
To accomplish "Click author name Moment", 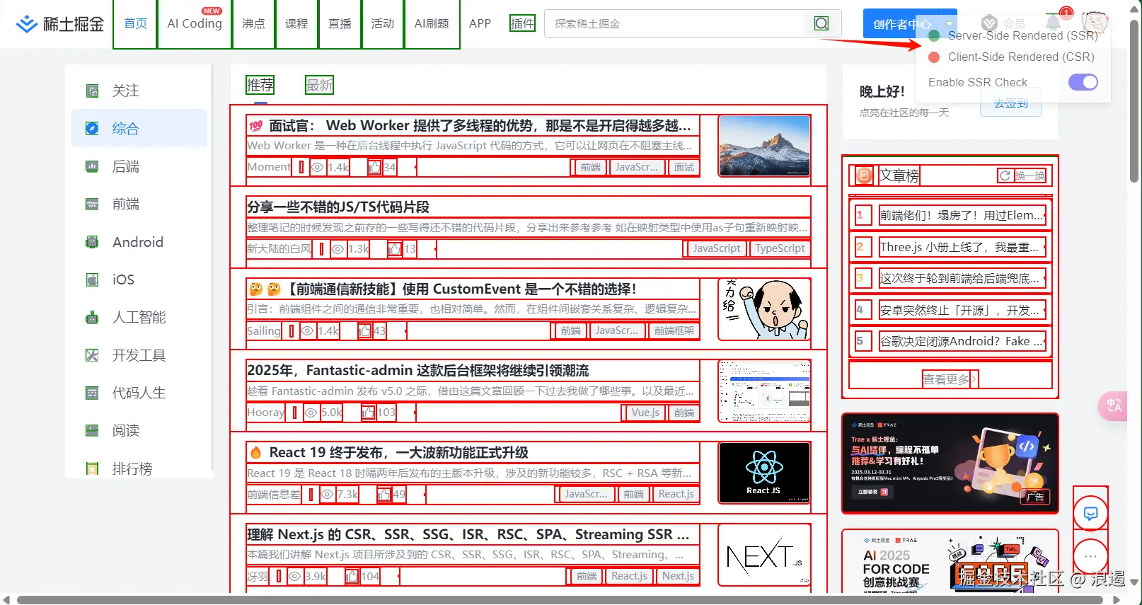I will tap(269, 167).
